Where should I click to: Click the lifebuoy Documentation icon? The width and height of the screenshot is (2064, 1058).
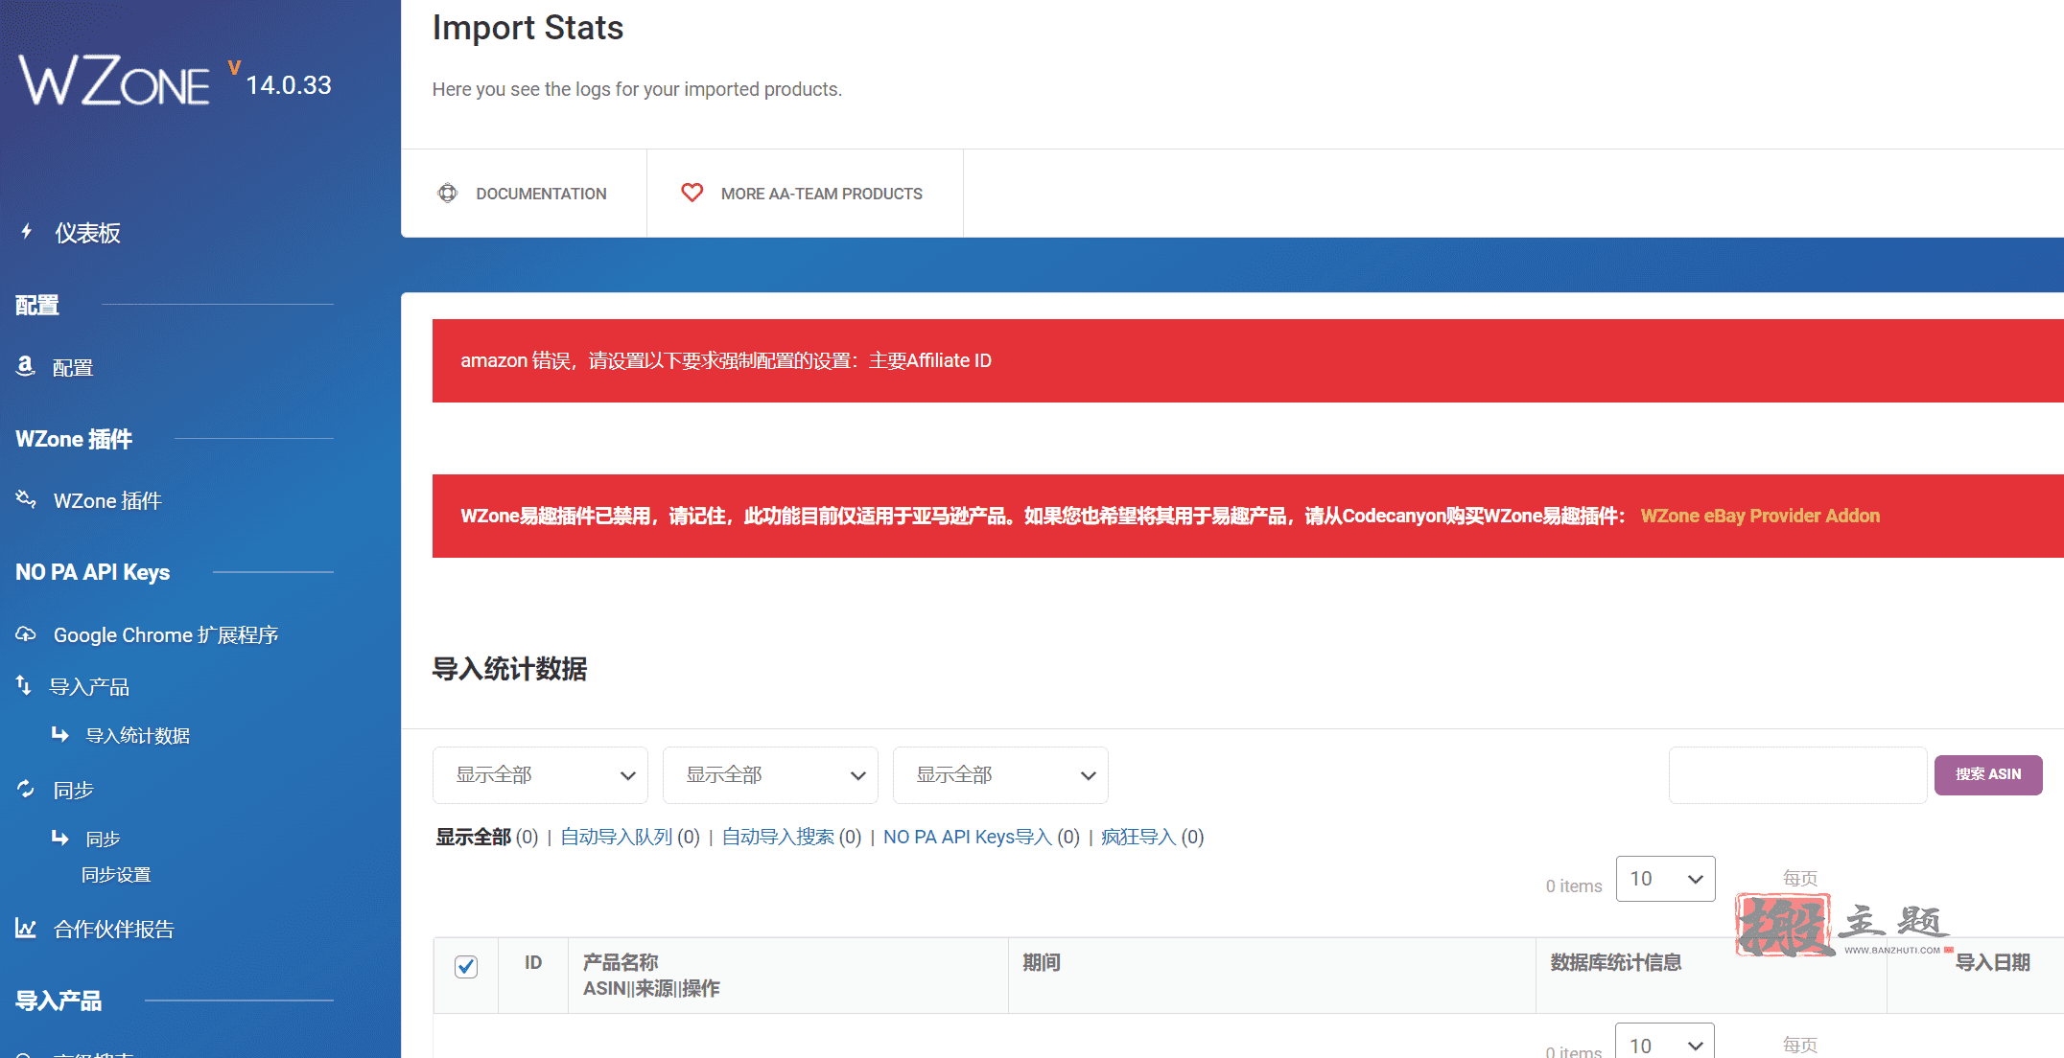click(x=448, y=193)
